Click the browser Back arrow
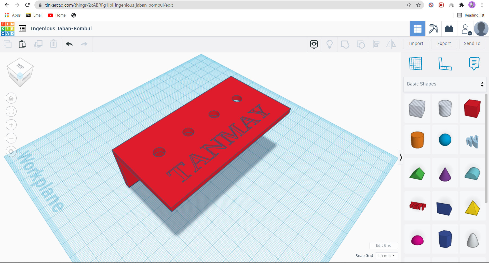The image size is (489, 263). (x=7, y=5)
